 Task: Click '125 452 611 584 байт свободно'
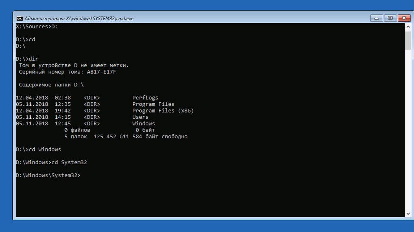140,137
